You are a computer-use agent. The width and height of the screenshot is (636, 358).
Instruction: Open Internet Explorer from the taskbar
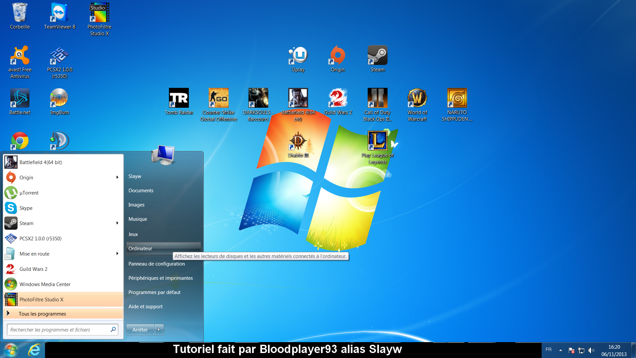point(34,350)
